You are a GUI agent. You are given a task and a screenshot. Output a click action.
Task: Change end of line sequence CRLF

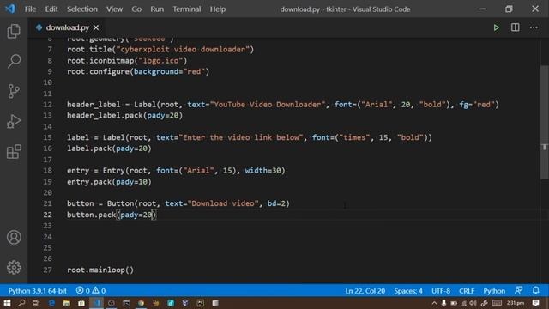[x=467, y=291]
